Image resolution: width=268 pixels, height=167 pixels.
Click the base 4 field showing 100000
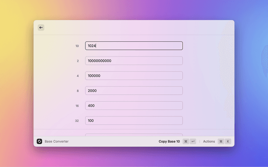click(134, 76)
